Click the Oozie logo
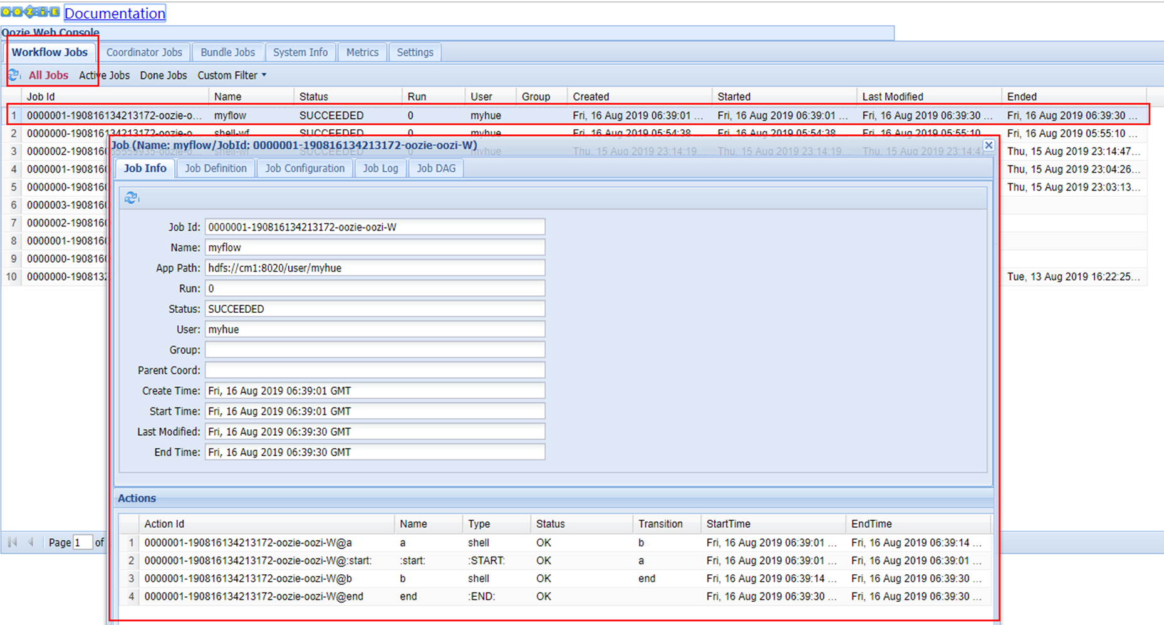1164x625 pixels. [30, 12]
